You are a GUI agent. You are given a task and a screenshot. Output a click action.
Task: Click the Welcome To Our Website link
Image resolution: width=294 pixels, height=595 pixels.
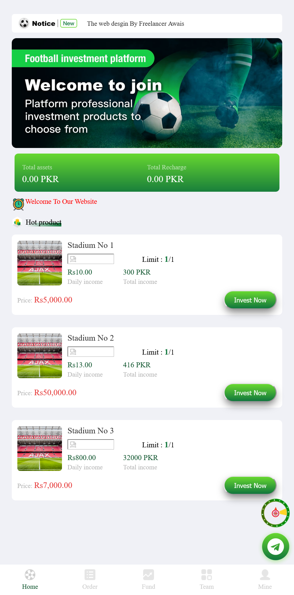click(x=61, y=201)
